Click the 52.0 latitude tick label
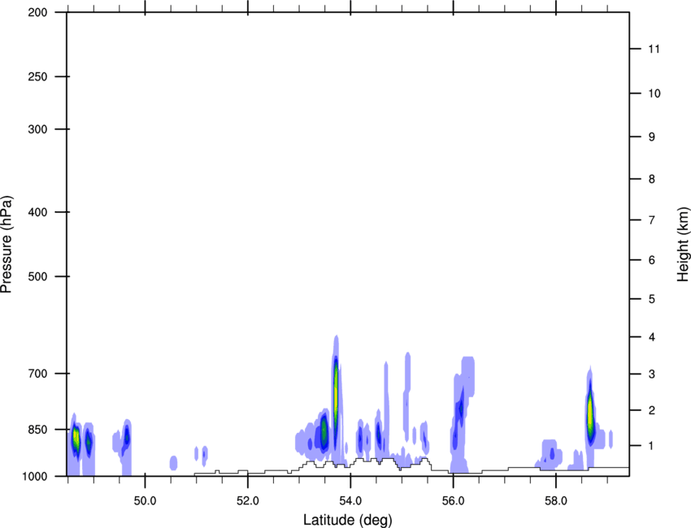Screen dimensions: 691x528 [x=248, y=501]
